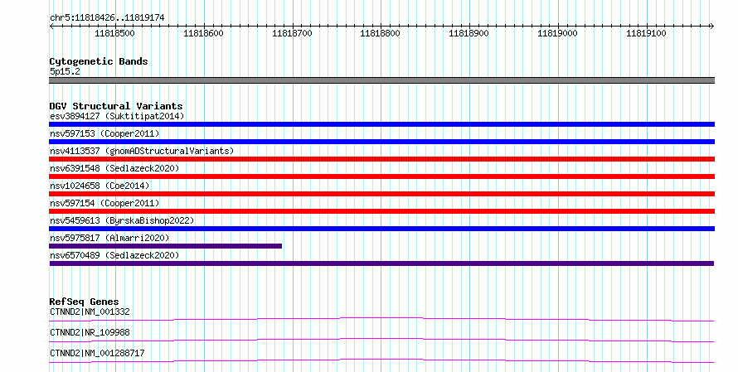The width and height of the screenshot is (738, 372).
Task: Open transcript CTNND2|NM_001332 label
Action: (90, 312)
